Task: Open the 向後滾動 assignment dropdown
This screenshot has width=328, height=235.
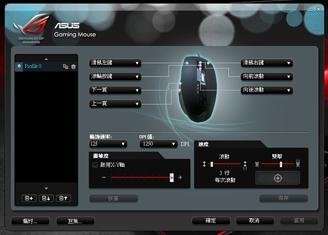Action: 267,90
